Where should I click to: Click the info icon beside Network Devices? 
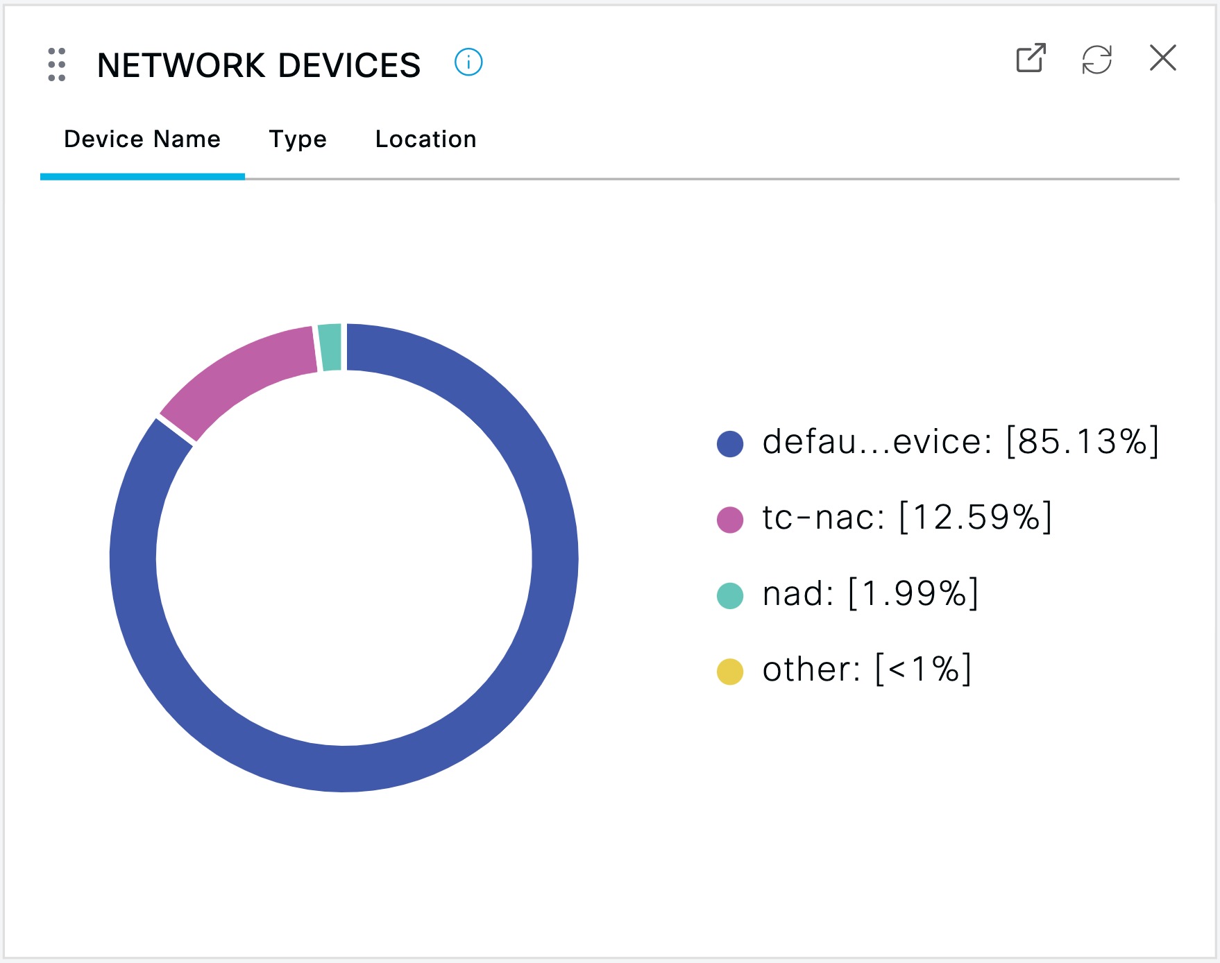click(x=468, y=62)
